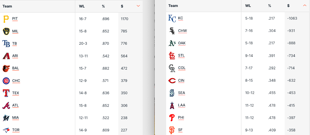Sort left table by Team header
Image resolution: width=310 pixels, height=135 pixels.
pos(7,6)
